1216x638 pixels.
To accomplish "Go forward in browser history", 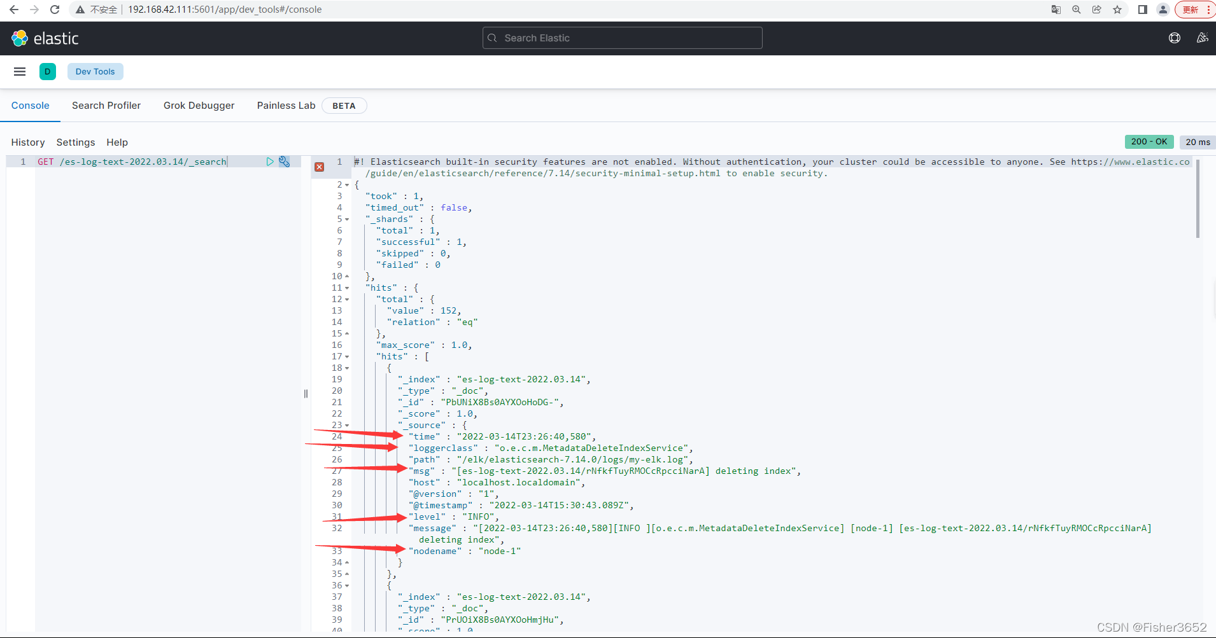I will click(34, 10).
